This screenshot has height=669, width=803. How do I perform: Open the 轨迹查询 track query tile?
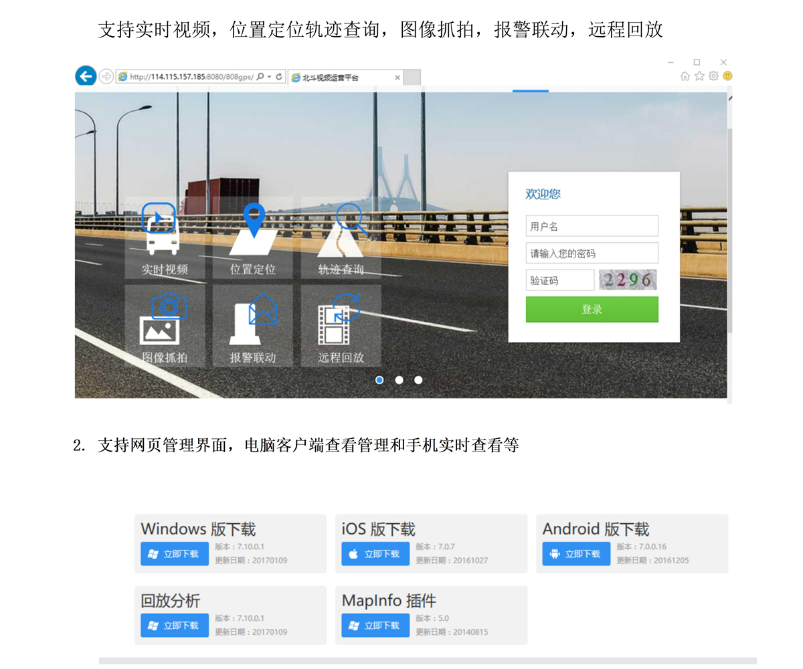(341, 238)
